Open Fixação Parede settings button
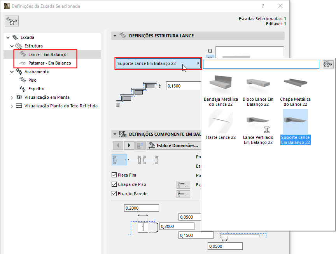The height and width of the screenshot is (254, 336). pos(183,194)
